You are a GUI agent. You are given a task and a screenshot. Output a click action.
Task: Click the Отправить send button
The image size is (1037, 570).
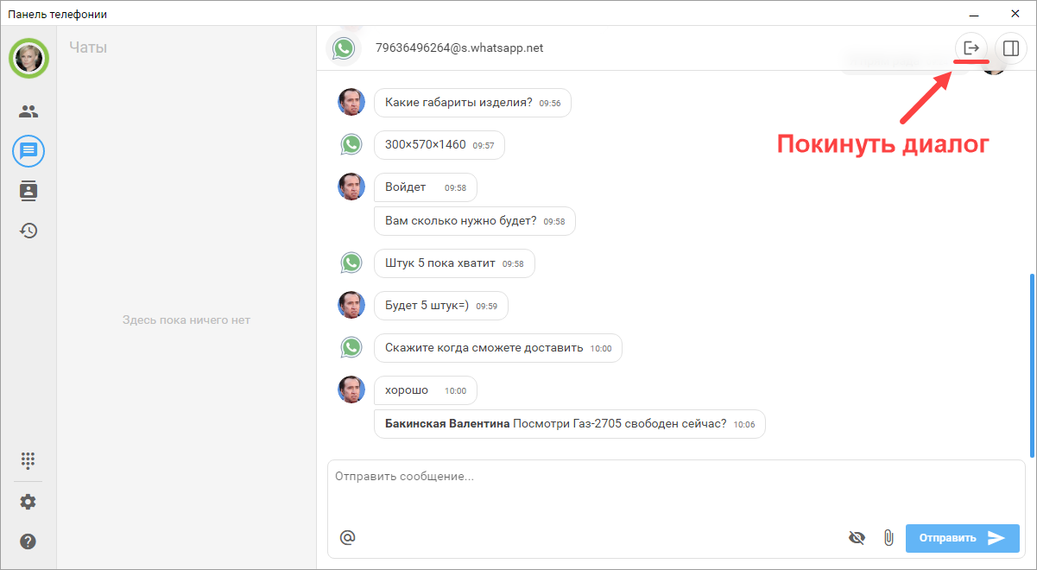[x=962, y=537]
